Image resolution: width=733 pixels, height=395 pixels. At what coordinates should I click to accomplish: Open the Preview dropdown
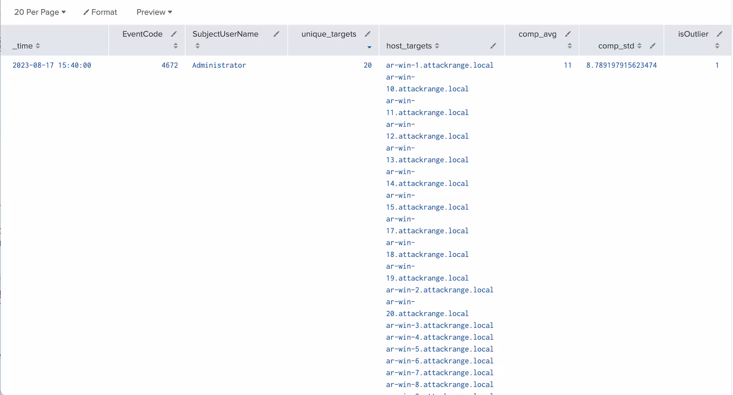(x=154, y=12)
